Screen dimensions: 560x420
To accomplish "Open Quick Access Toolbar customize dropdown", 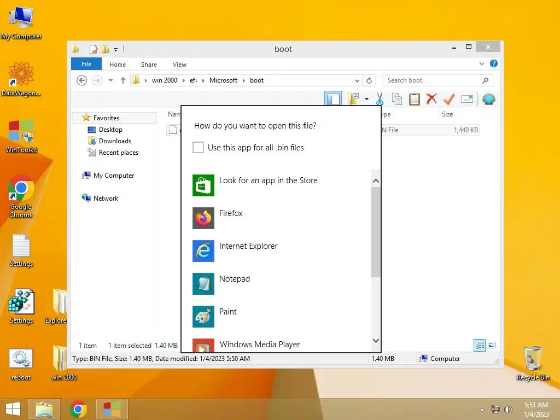I will 116,49.
